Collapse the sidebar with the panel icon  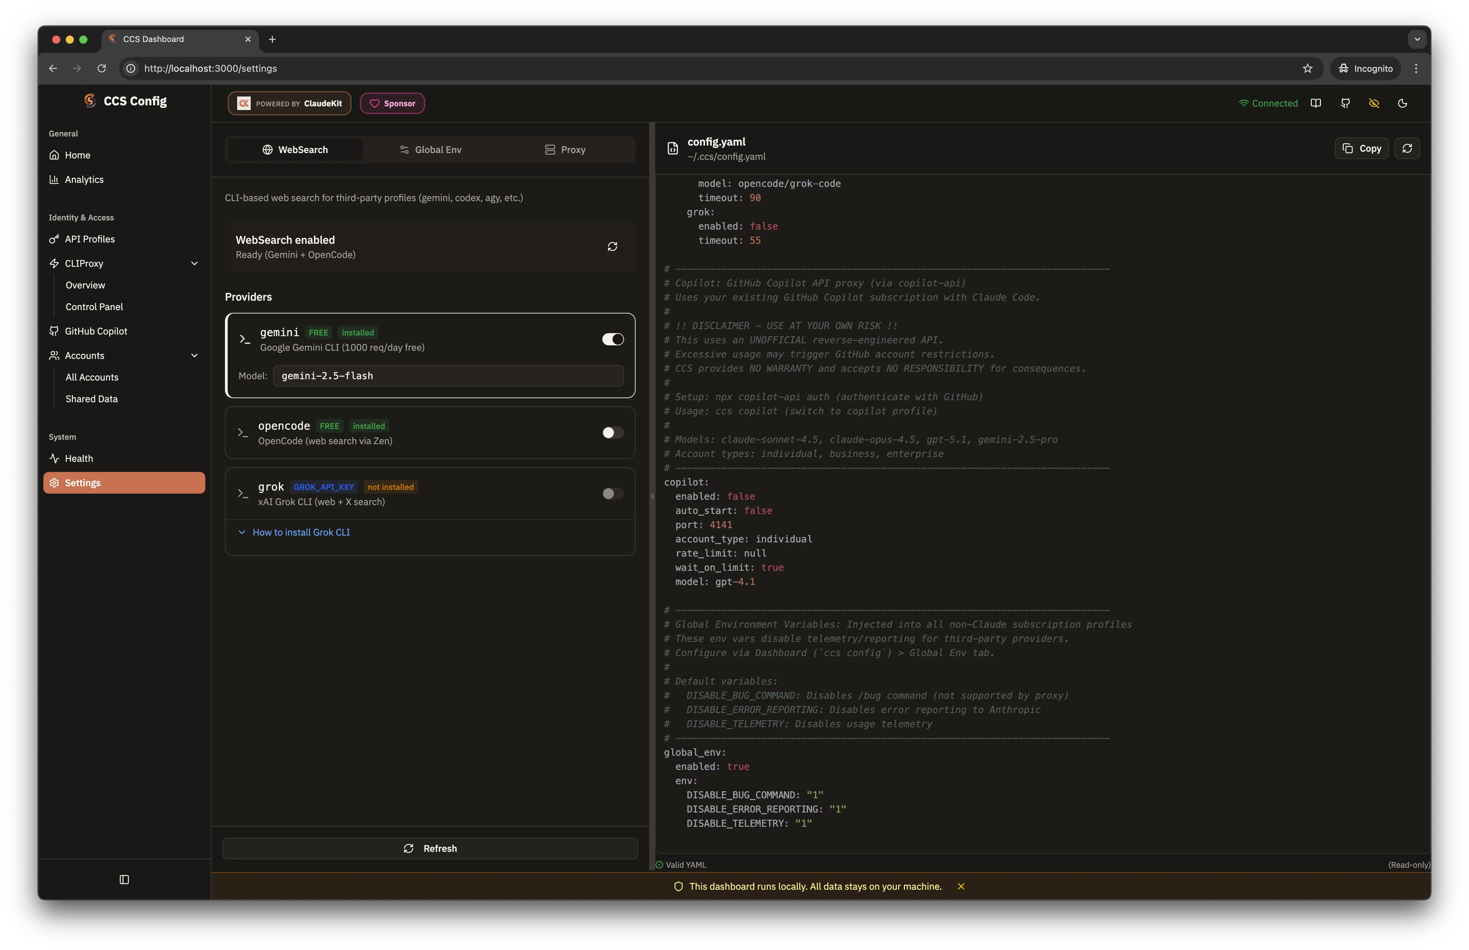tap(125, 880)
